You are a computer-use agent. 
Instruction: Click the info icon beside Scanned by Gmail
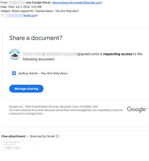58,136
